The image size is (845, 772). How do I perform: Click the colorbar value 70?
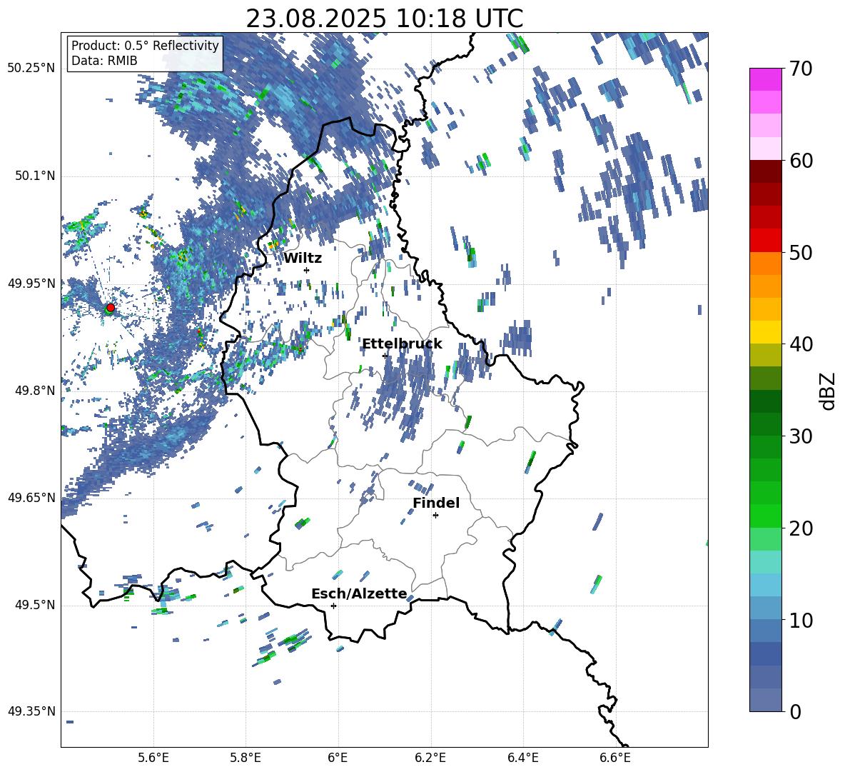coord(801,69)
